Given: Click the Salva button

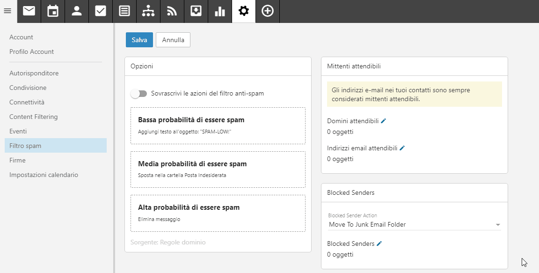Looking at the screenshot, I should [x=139, y=40].
